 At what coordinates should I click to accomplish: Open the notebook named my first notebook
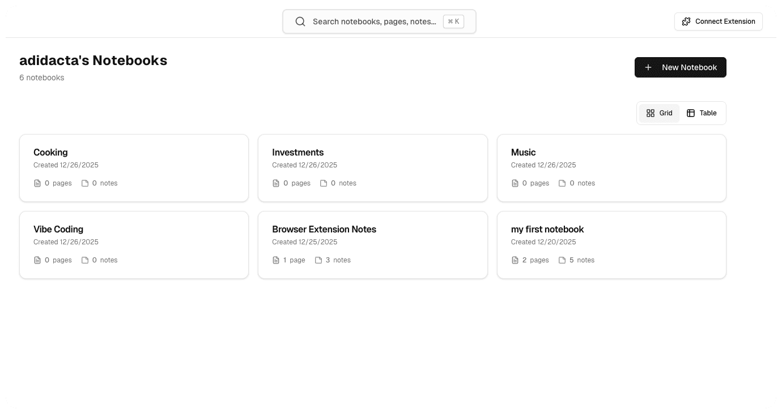coord(611,244)
